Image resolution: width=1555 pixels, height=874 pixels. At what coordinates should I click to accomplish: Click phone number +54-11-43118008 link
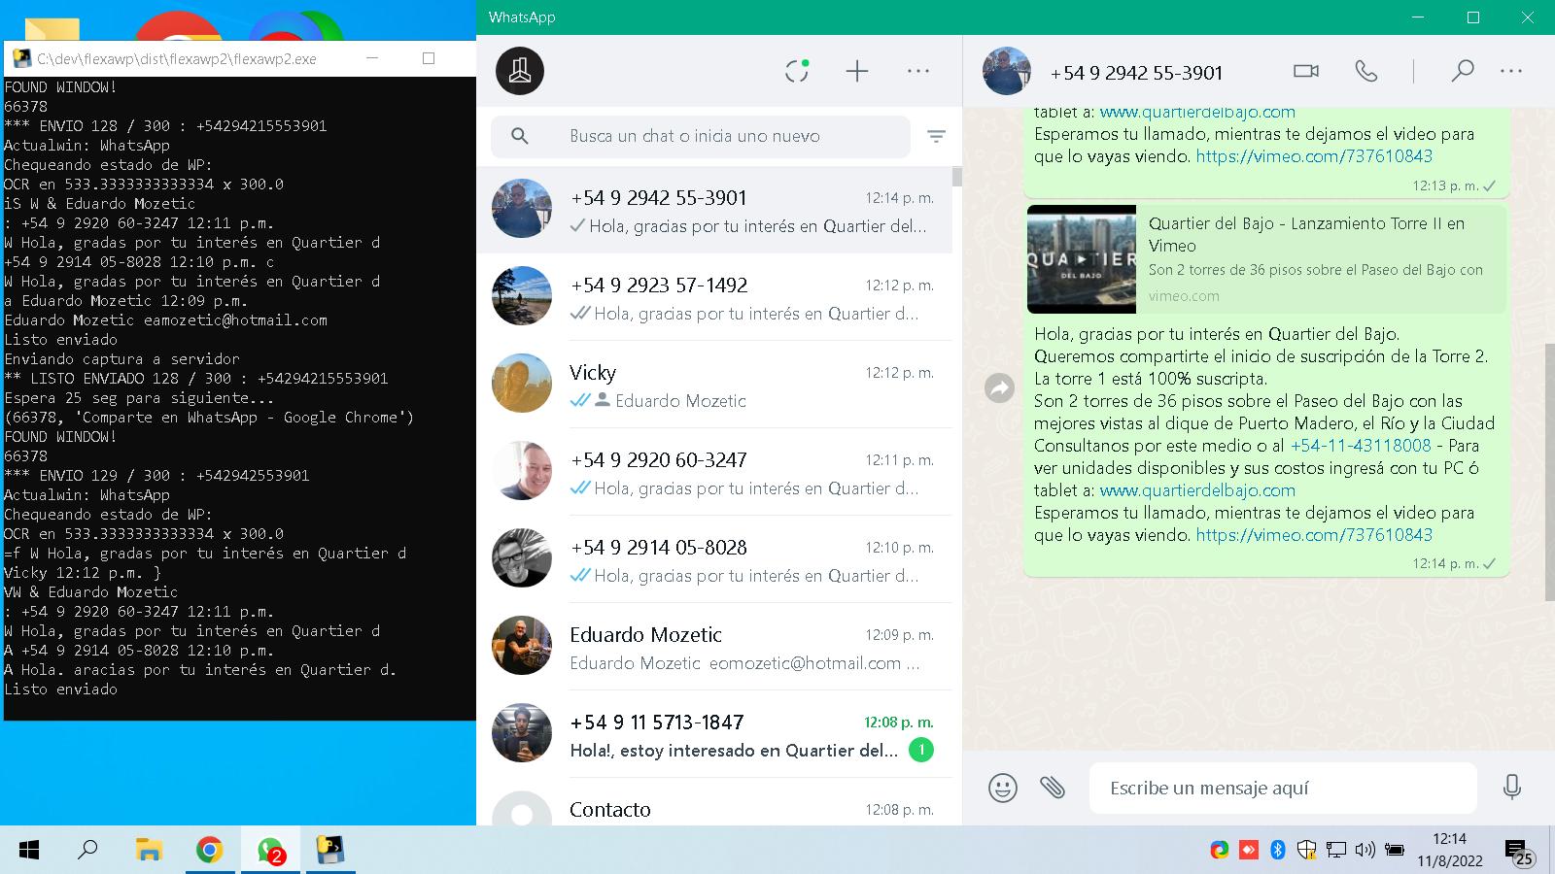tap(1361, 446)
